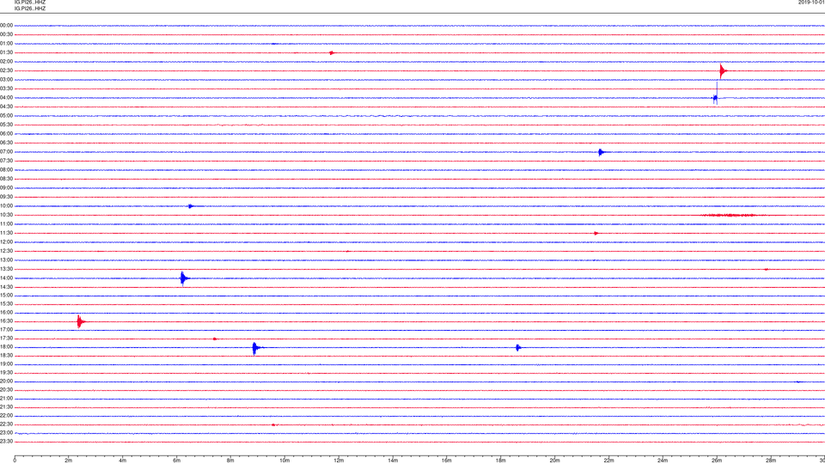
Task: Click the 21:00 row time label
Action: pos(6,399)
